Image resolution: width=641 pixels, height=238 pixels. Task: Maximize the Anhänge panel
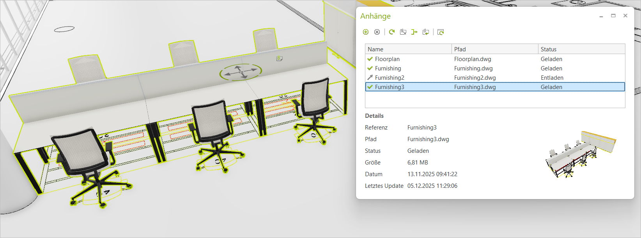pyautogui.click(x=613, y=16)
